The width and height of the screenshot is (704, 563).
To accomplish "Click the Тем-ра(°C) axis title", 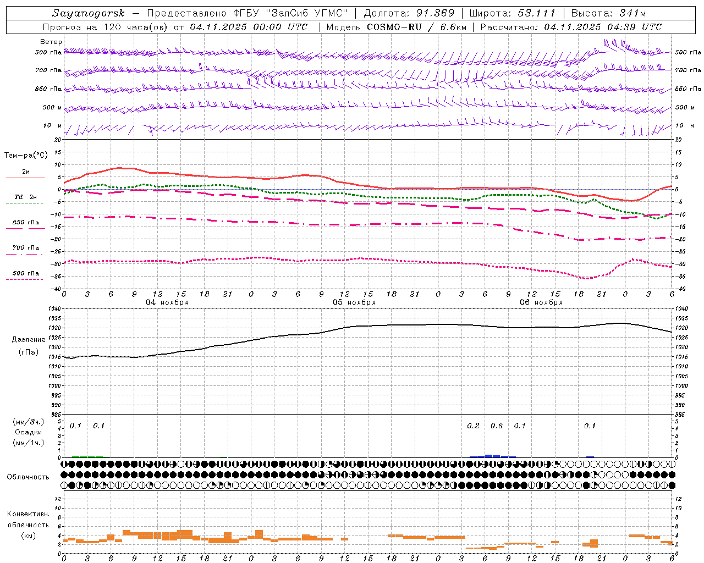I will (x=26, y=156).
